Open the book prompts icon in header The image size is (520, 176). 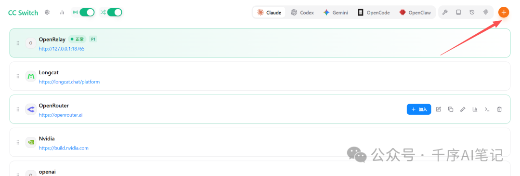459,13
